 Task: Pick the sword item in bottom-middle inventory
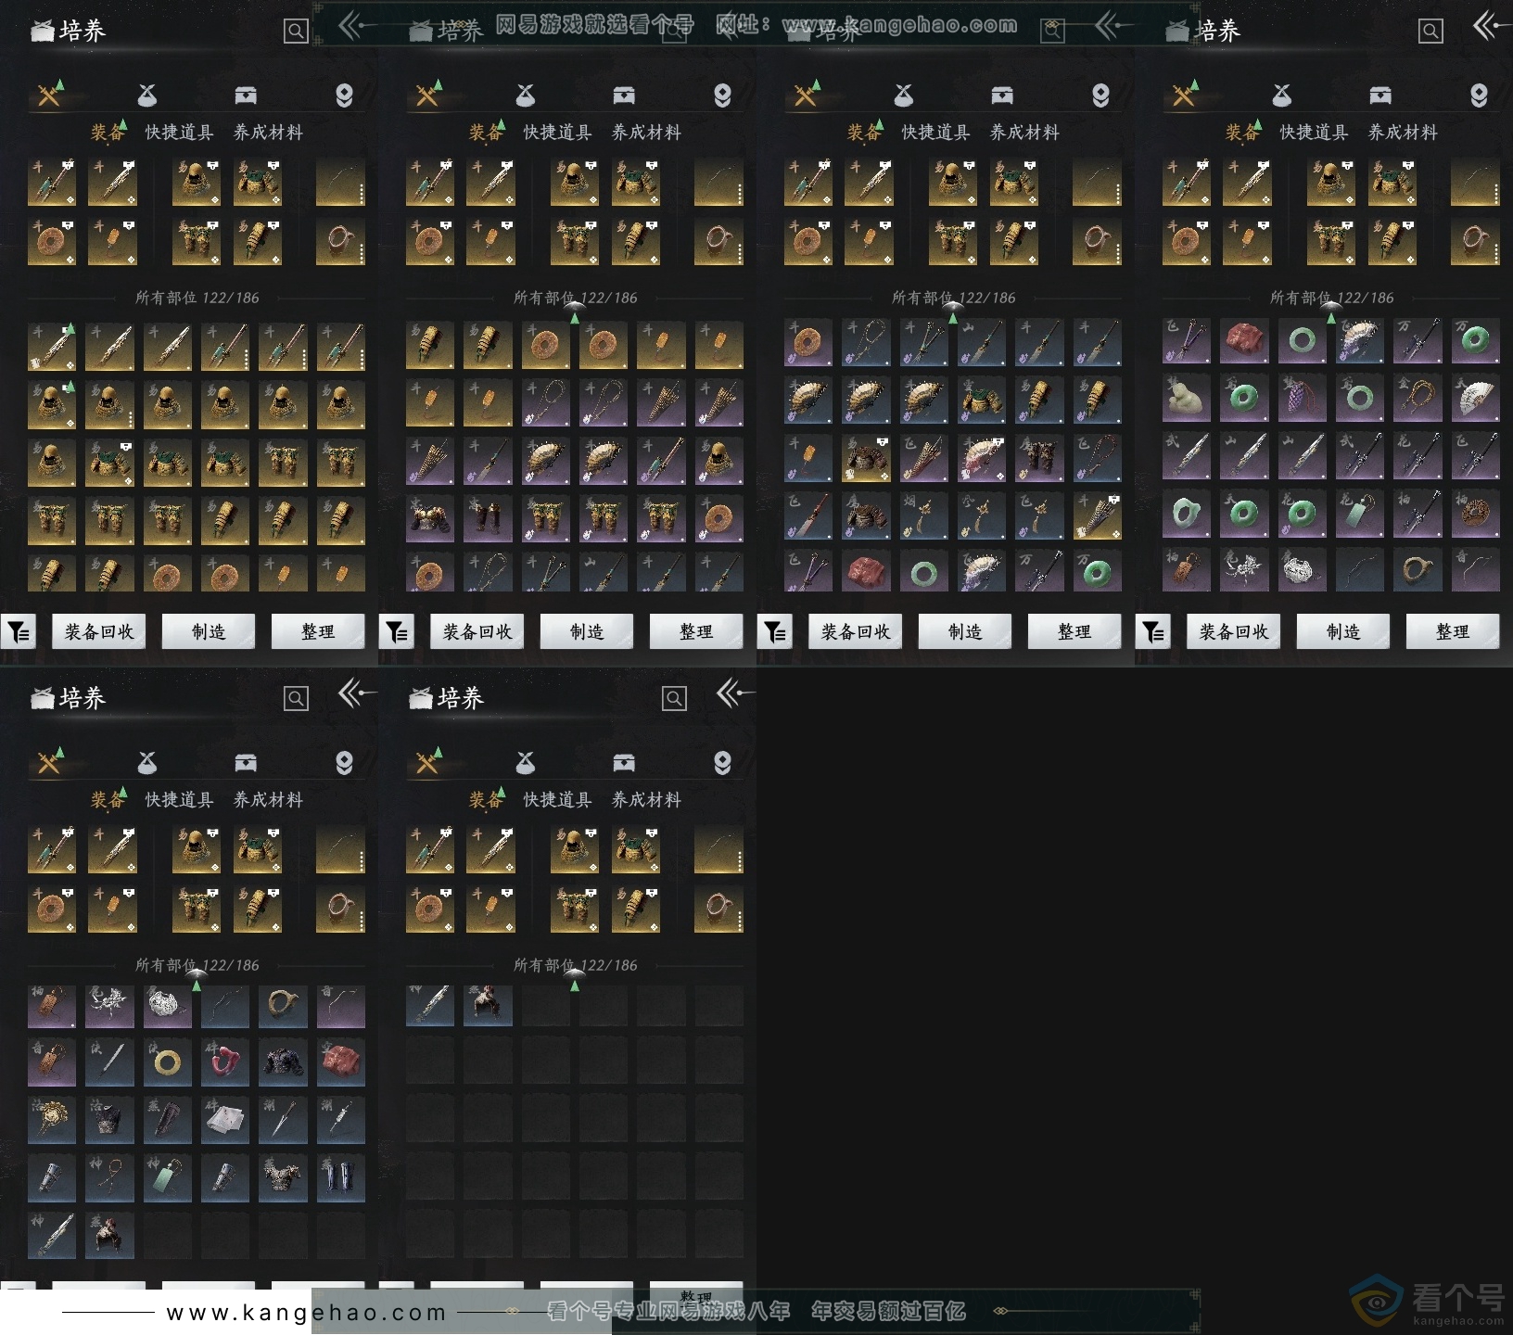tap(430, 1005)
